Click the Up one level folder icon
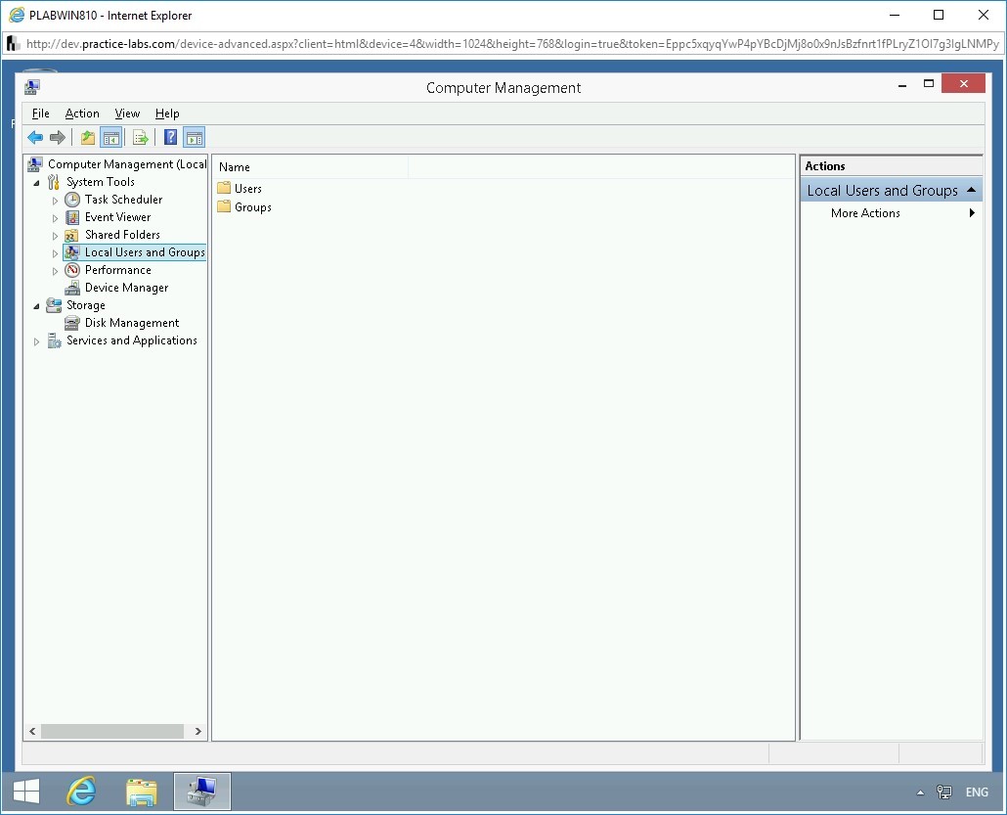 point(86,137)
